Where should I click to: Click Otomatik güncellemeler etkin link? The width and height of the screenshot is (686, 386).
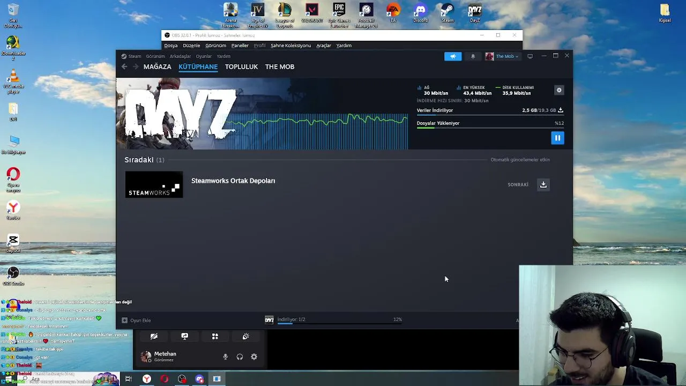point(520,160)
